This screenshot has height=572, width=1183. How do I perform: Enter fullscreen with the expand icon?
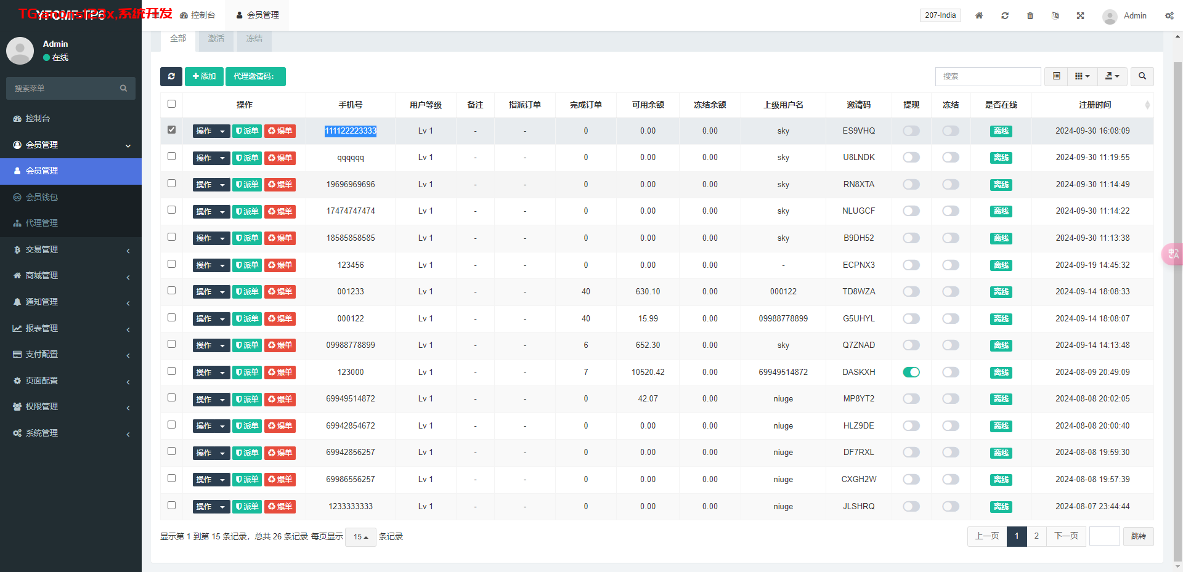(1080, 15)
